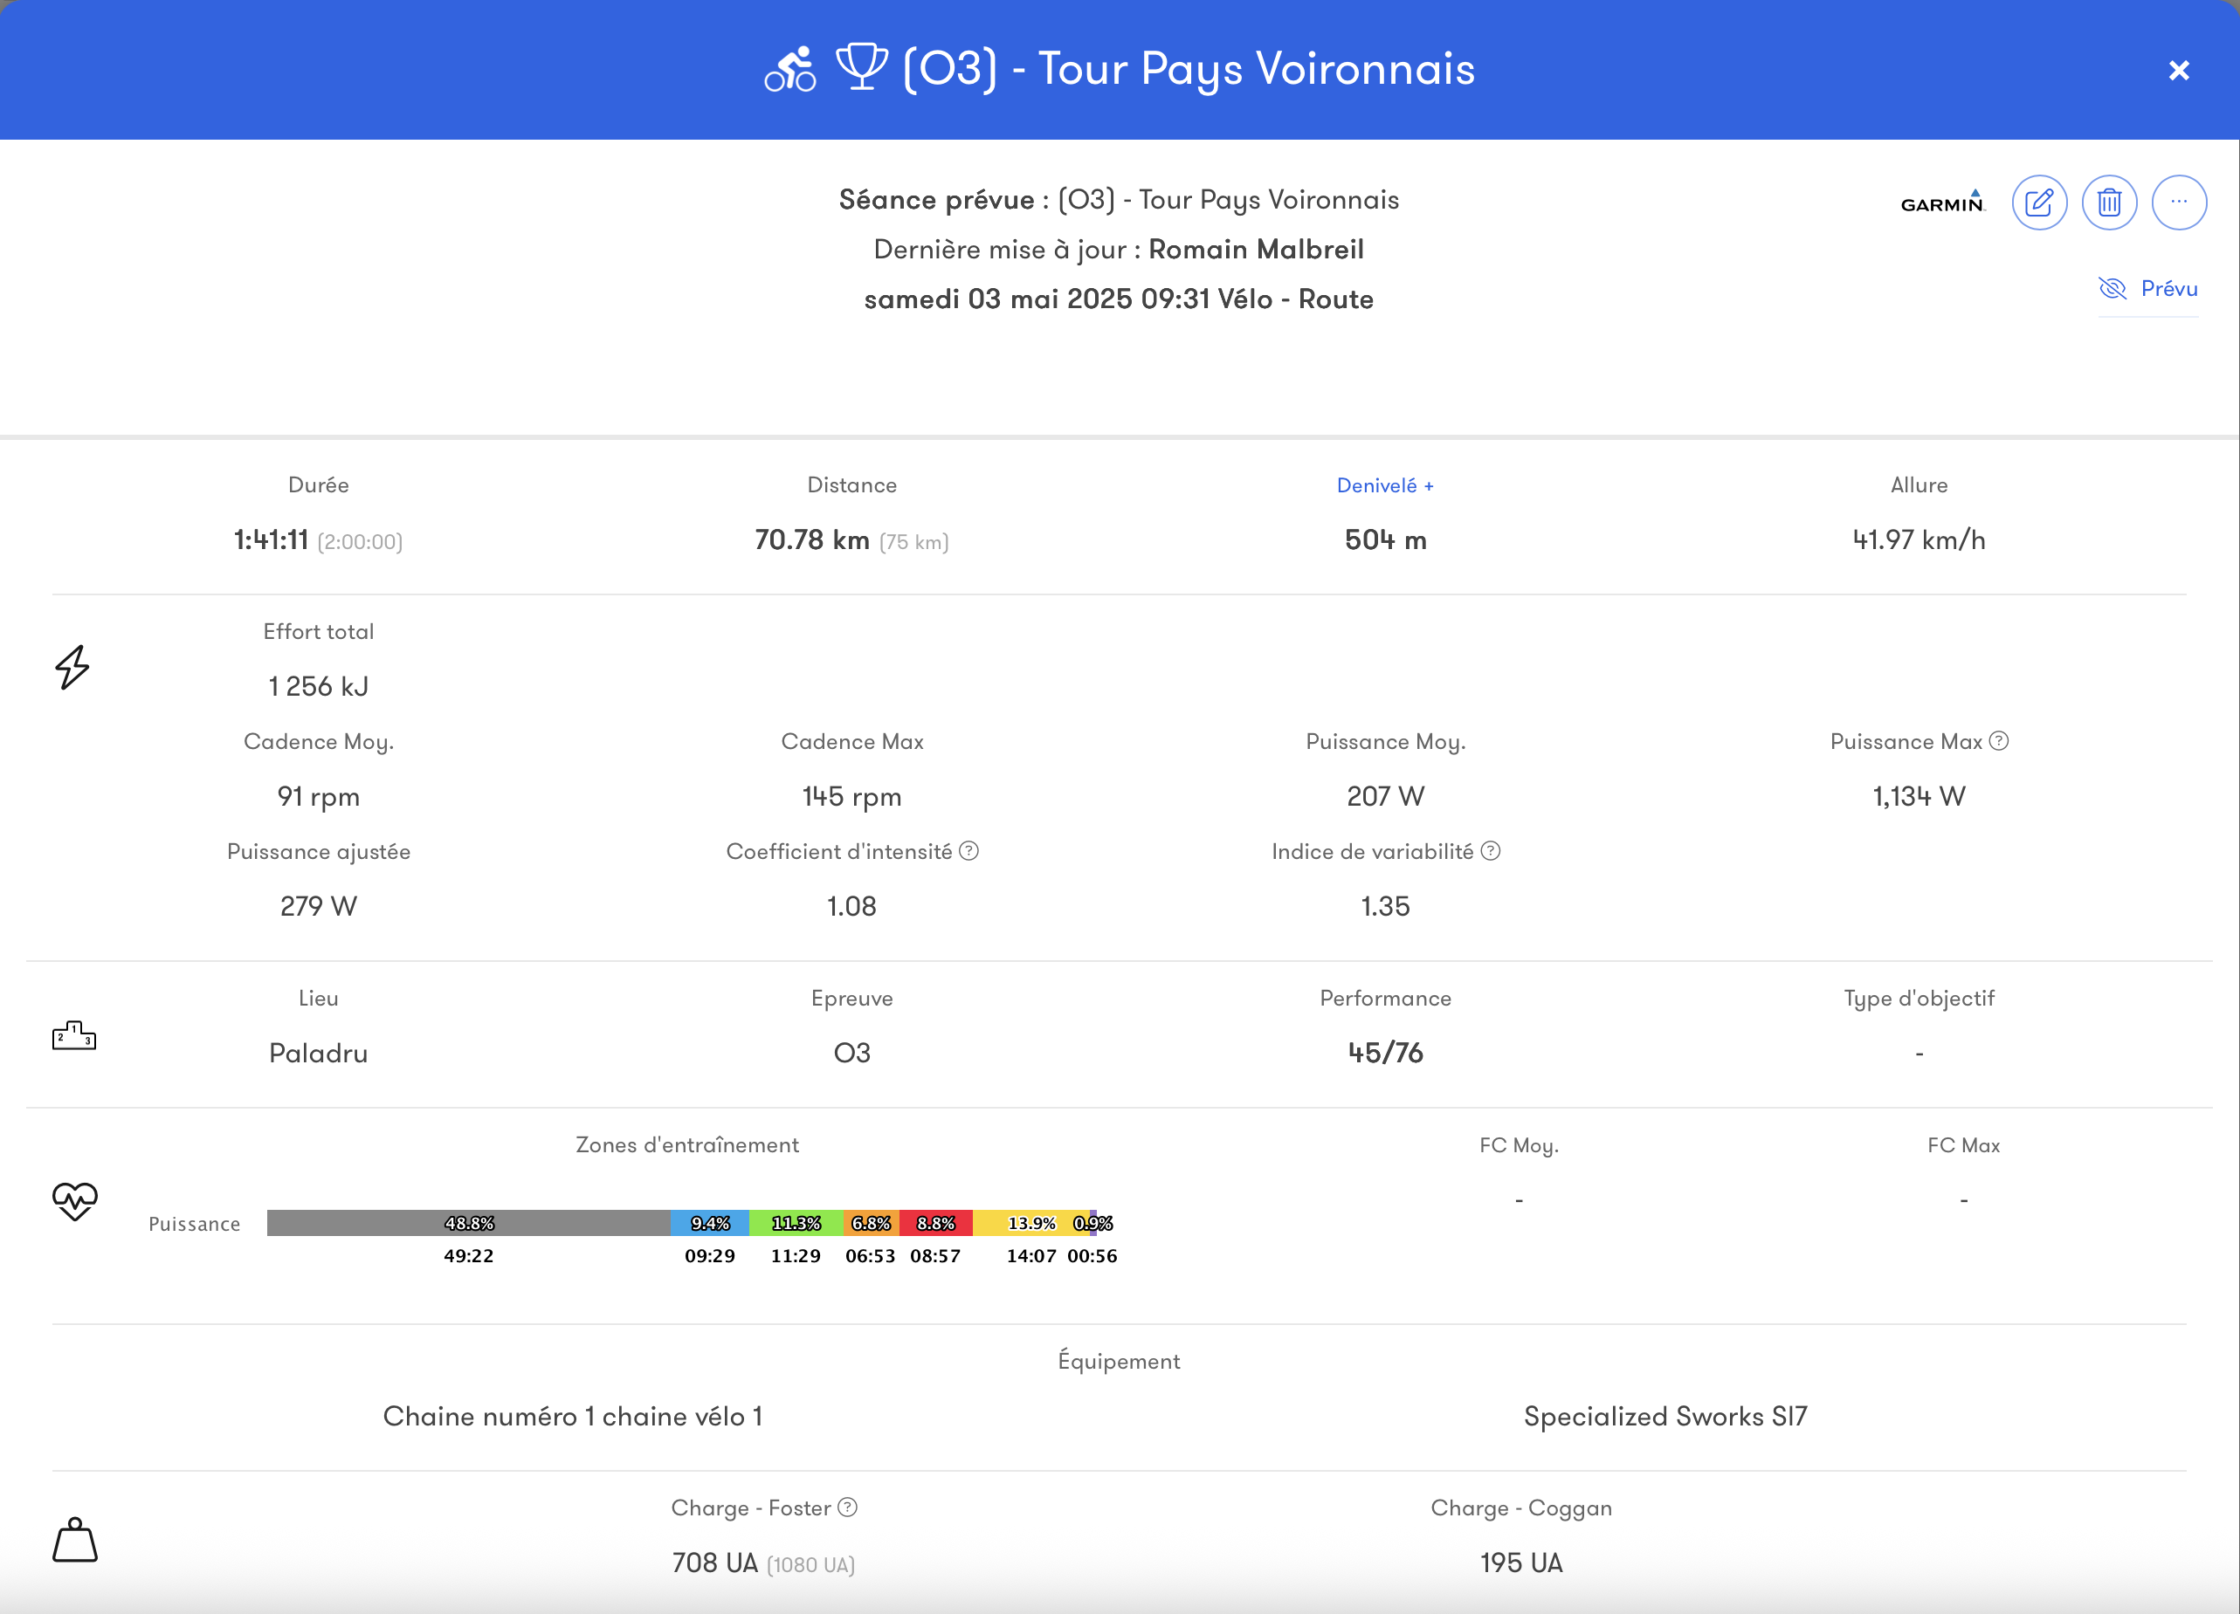Viewport: 2240px width, 1614px height.
Task: Click the podium ranking icon
Action: click(x=74, y=1034)
